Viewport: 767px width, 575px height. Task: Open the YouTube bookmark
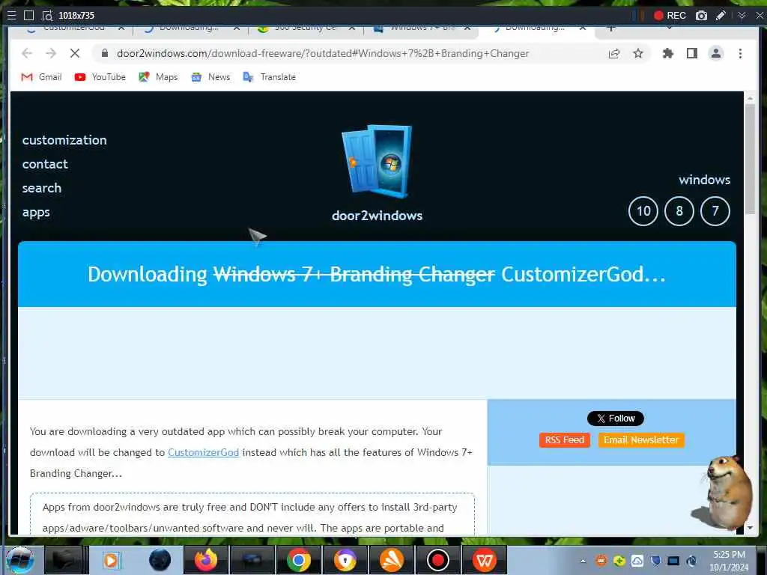pyautogui.click(x=100, y=77)
